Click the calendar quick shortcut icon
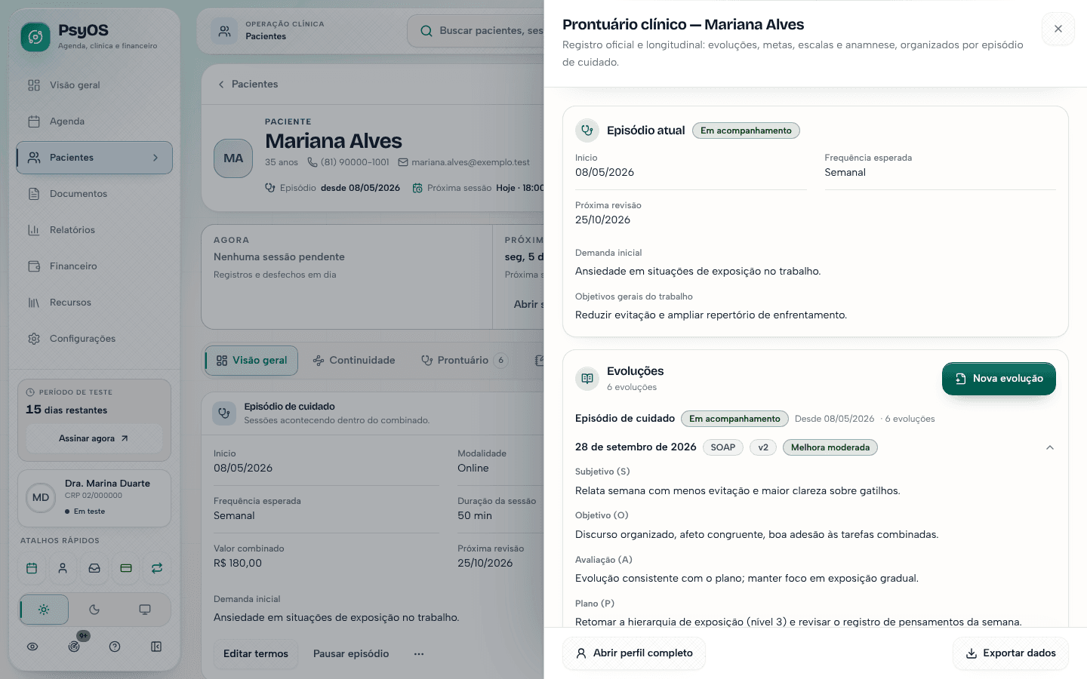This screenshot has width=1087, height=679. (32, 568)
